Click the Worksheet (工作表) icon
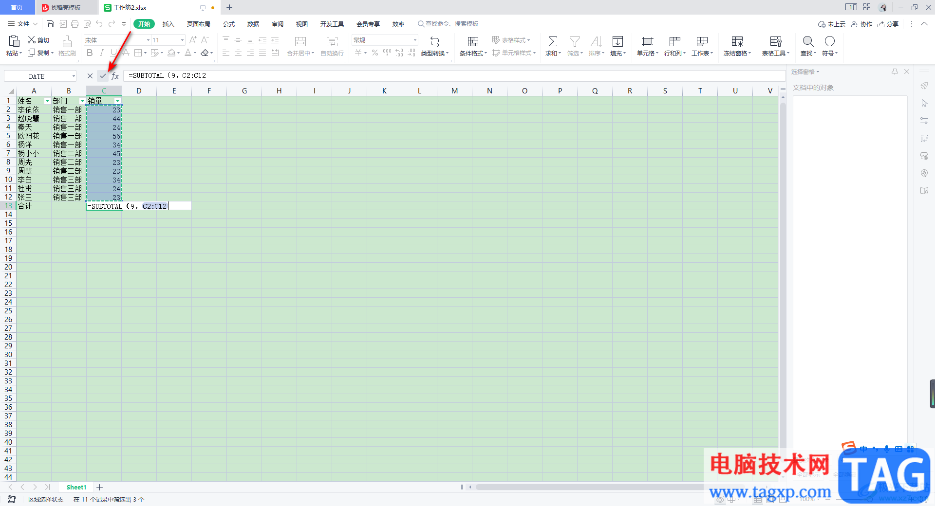The image size is (935, 506). coord(702,41)
